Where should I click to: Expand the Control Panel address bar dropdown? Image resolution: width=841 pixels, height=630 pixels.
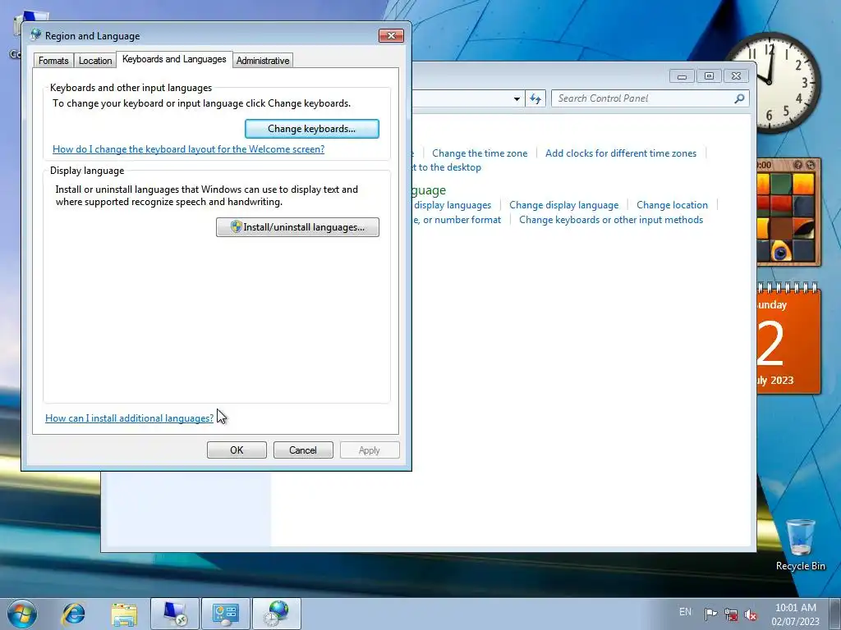click(517, 98)
